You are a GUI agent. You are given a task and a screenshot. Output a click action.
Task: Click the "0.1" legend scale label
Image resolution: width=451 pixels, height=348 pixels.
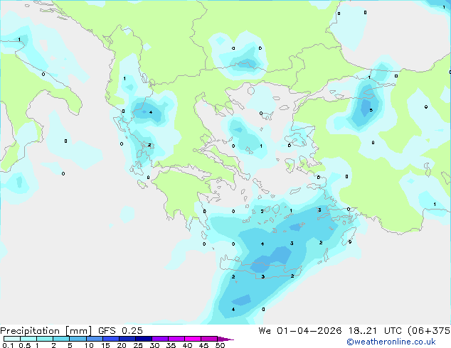click(8, 345)
